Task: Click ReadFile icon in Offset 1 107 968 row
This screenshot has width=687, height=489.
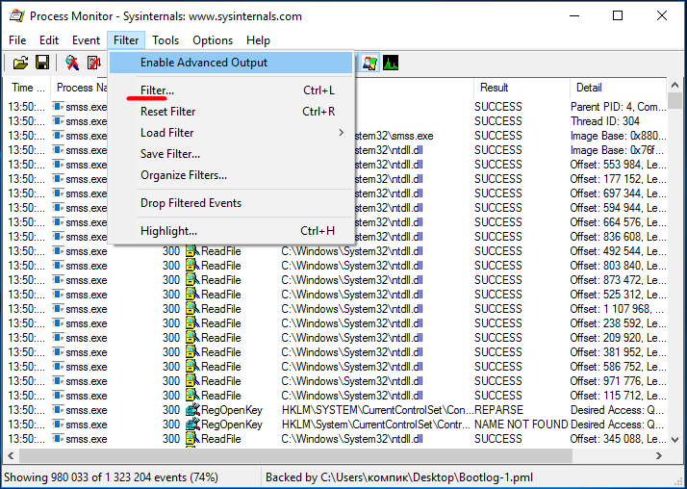Action: click(192, 309)
